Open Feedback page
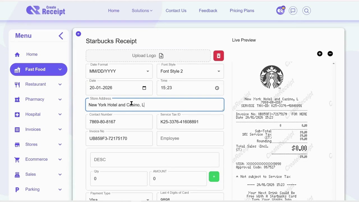The height and width of the screenshot is (202, 359). (208, 11)
